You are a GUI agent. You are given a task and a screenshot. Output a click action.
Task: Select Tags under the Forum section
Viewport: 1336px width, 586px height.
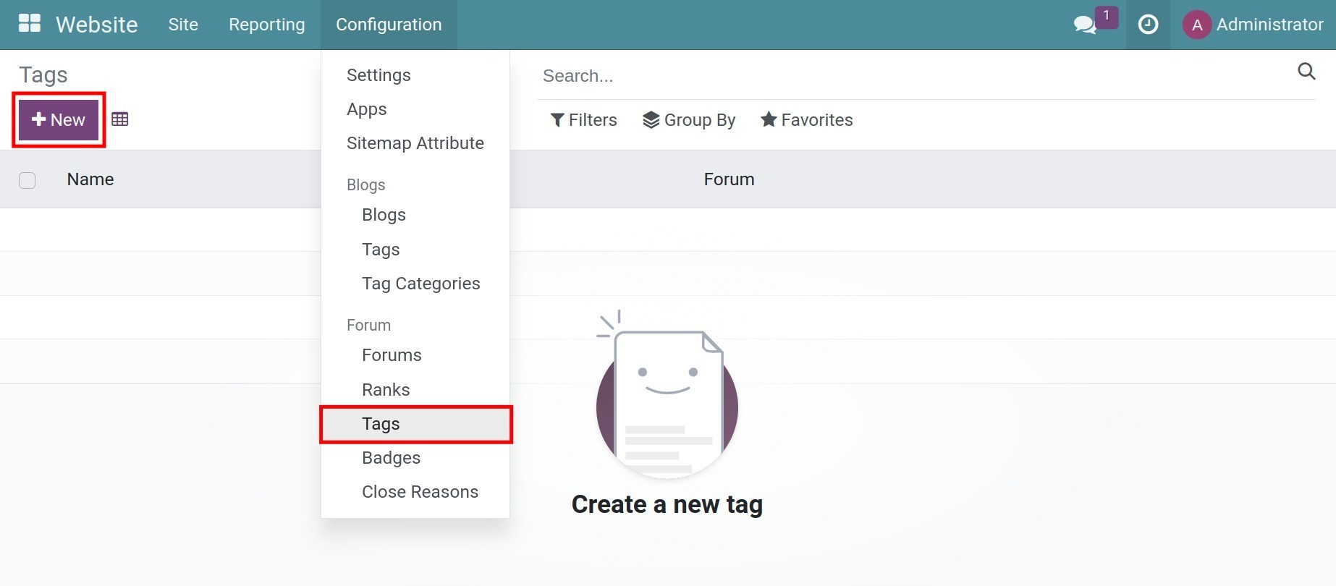click(380, 424)
